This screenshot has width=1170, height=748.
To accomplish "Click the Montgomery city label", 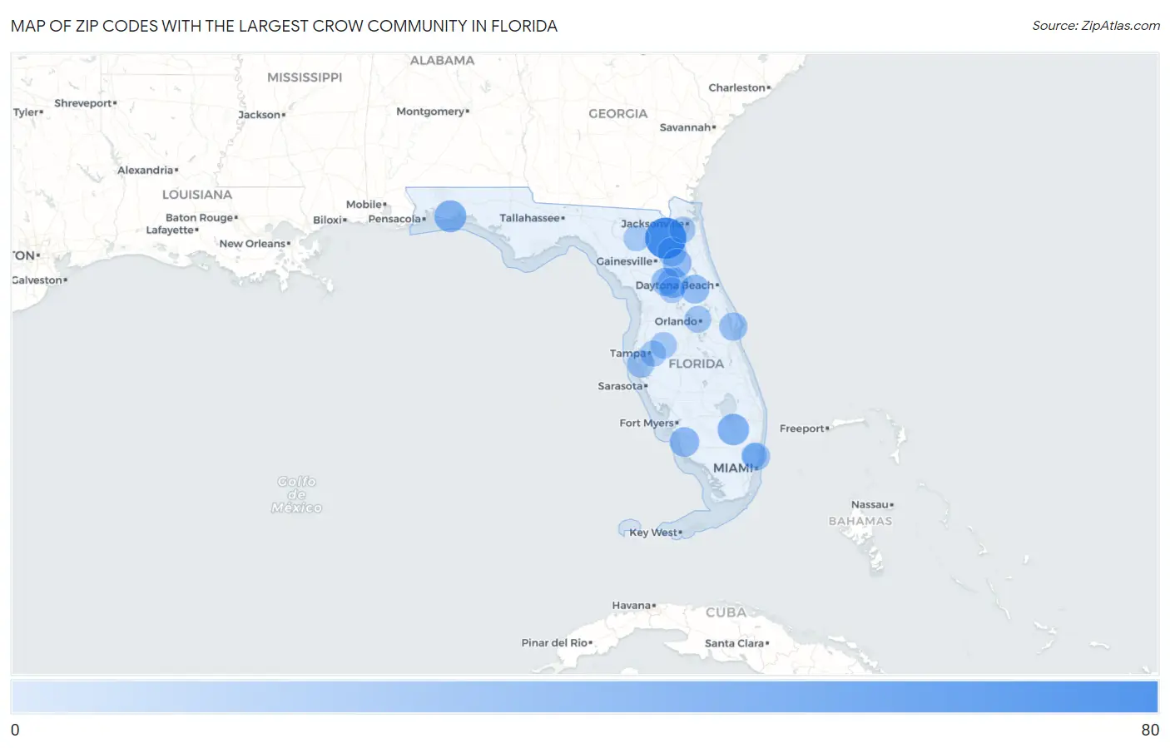I will (430, 111).
